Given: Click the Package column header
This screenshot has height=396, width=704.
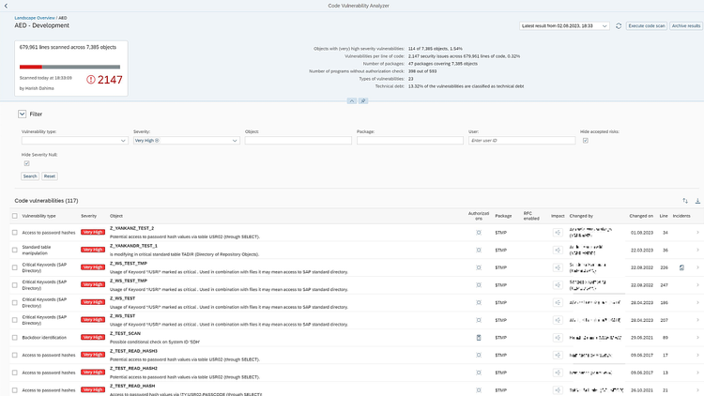Looking at the screenshot, I should tap(503, 216).
